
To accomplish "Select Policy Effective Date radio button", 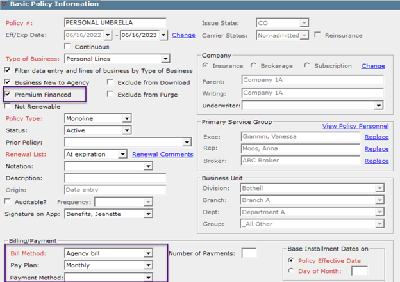I will [291, 260].
